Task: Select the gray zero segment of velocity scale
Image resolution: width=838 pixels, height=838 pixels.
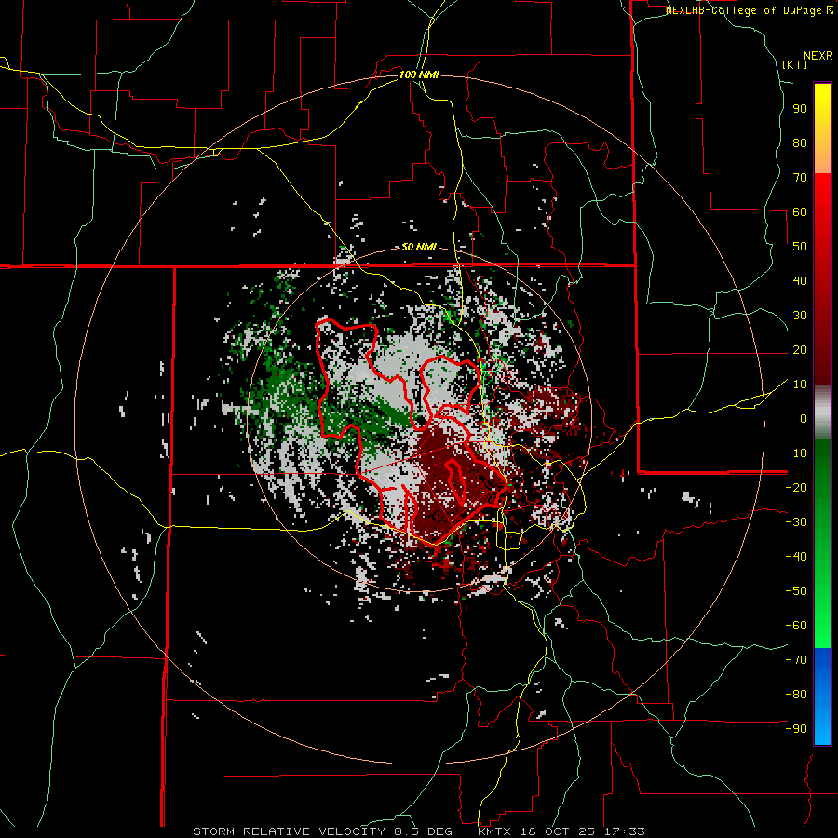Action: coord(822,412)
